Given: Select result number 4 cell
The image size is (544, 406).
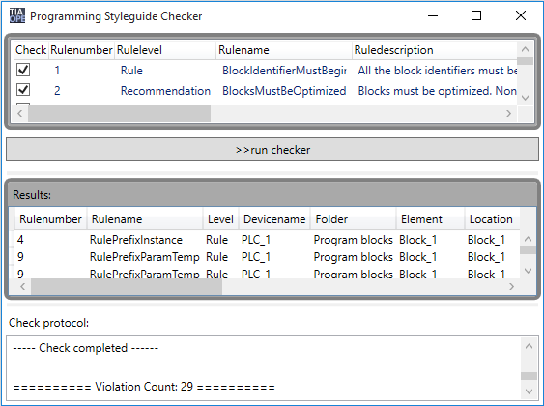Looking at the screenshot, I should click(x=20, y=240).
